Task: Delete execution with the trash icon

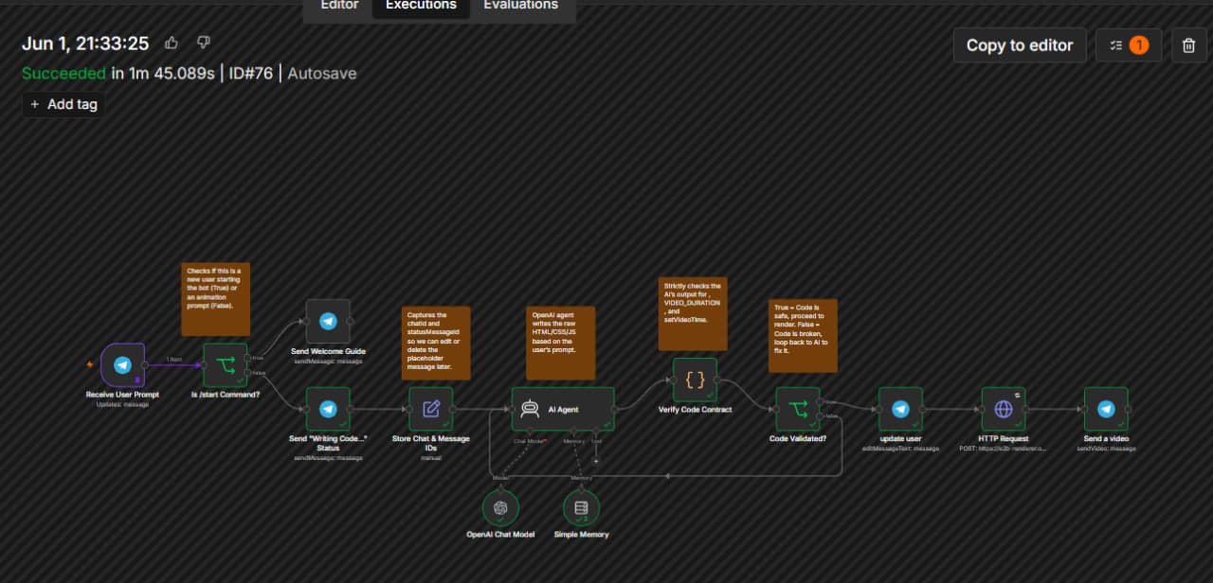Action: (x=1188, y=45)
